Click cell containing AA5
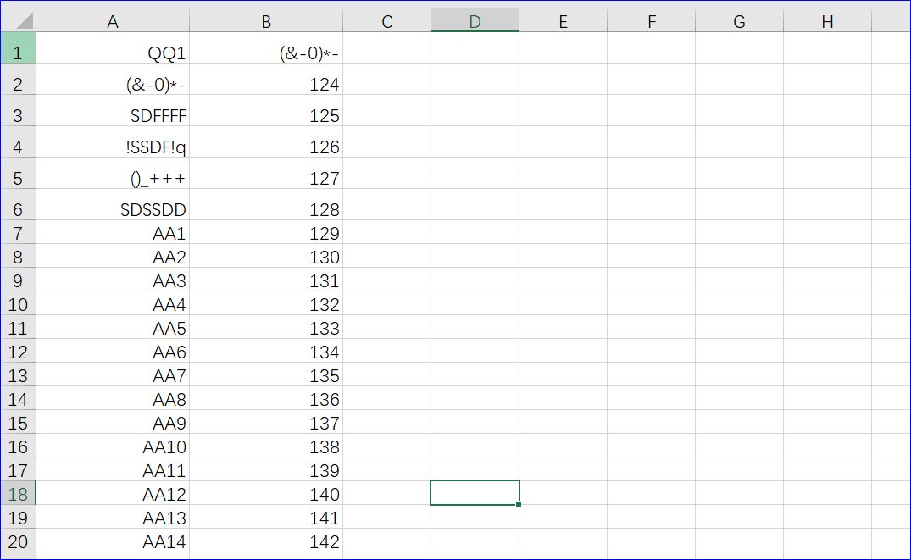911x560 pixels. click(x=113, y=327)
